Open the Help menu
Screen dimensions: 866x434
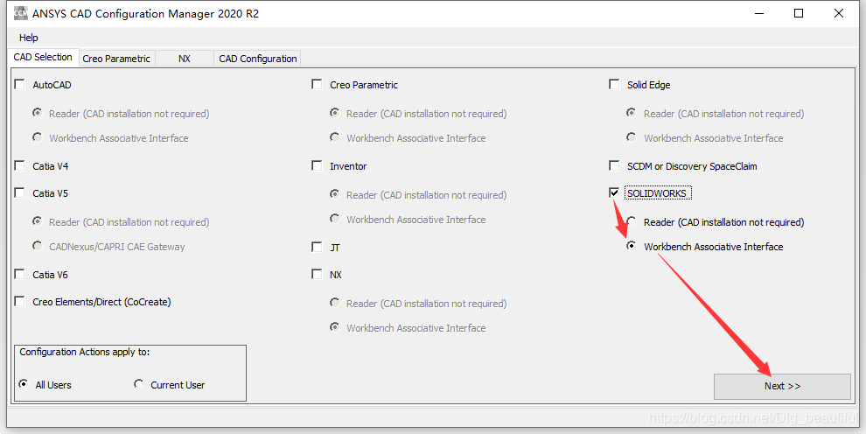29,38
